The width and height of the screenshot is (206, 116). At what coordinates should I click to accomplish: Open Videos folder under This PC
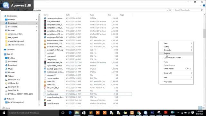pyautogui.click(x=11, y=76)
